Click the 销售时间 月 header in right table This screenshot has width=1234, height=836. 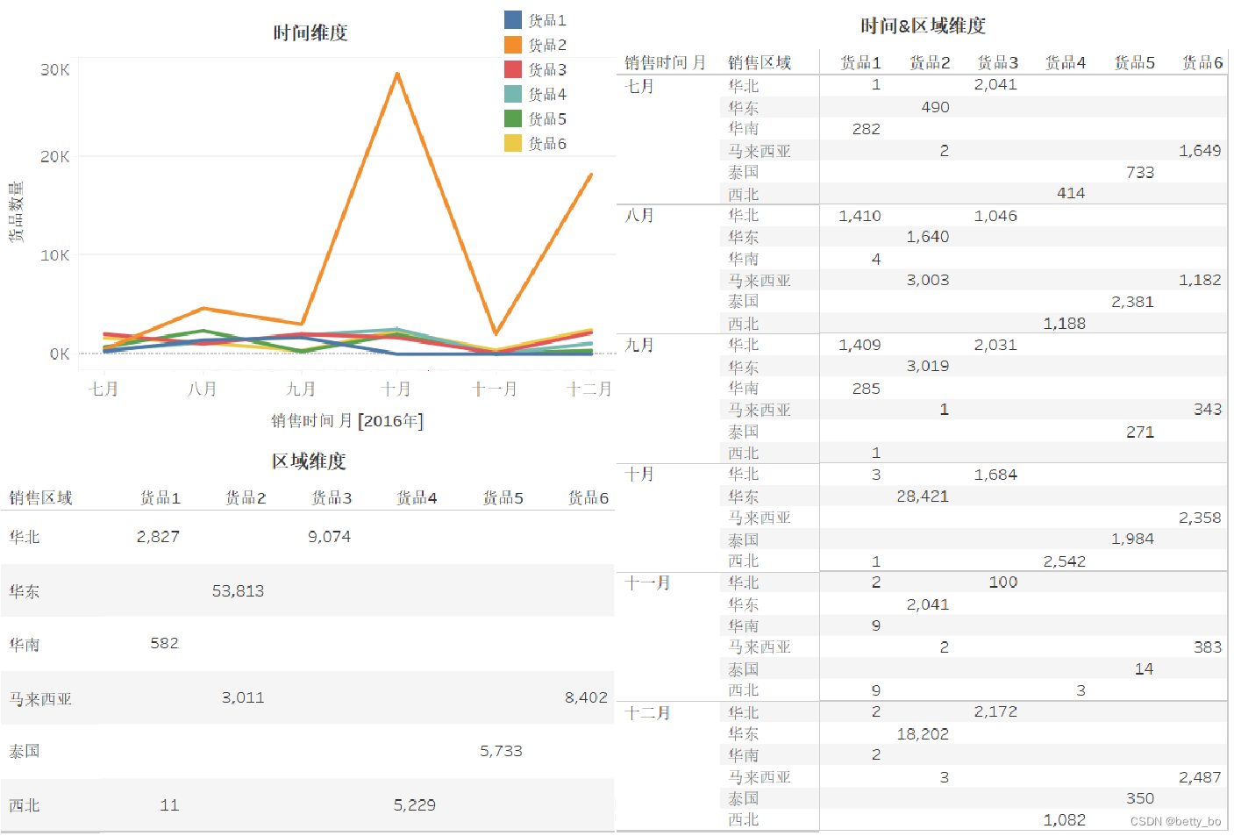tap(665, 62)
